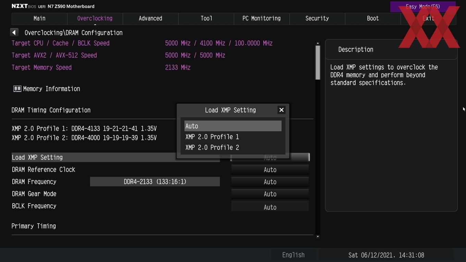
Task: Go to the Advanced tab
Action: (150, 18)
